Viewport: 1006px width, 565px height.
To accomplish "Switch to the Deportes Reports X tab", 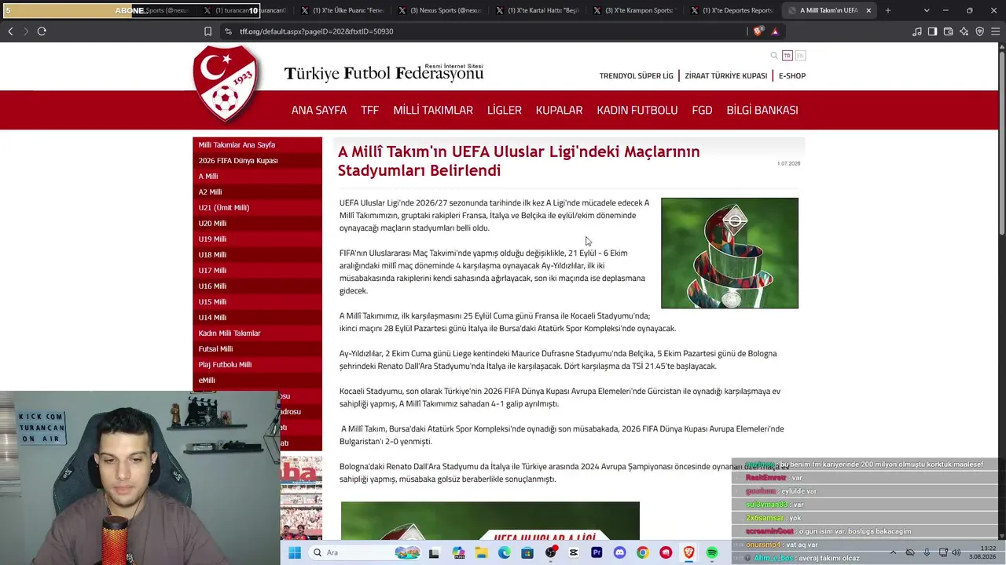I will (732, 11).
